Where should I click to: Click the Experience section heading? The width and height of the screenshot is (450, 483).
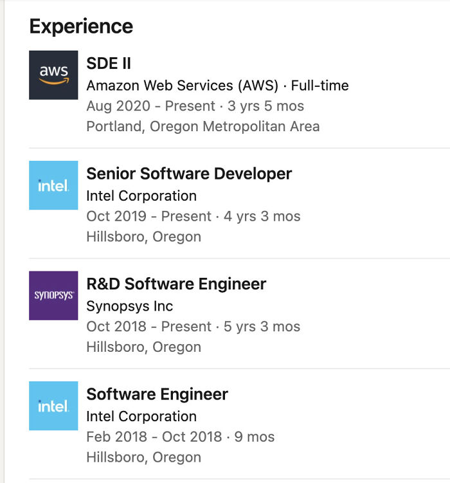tap(81, 26)
